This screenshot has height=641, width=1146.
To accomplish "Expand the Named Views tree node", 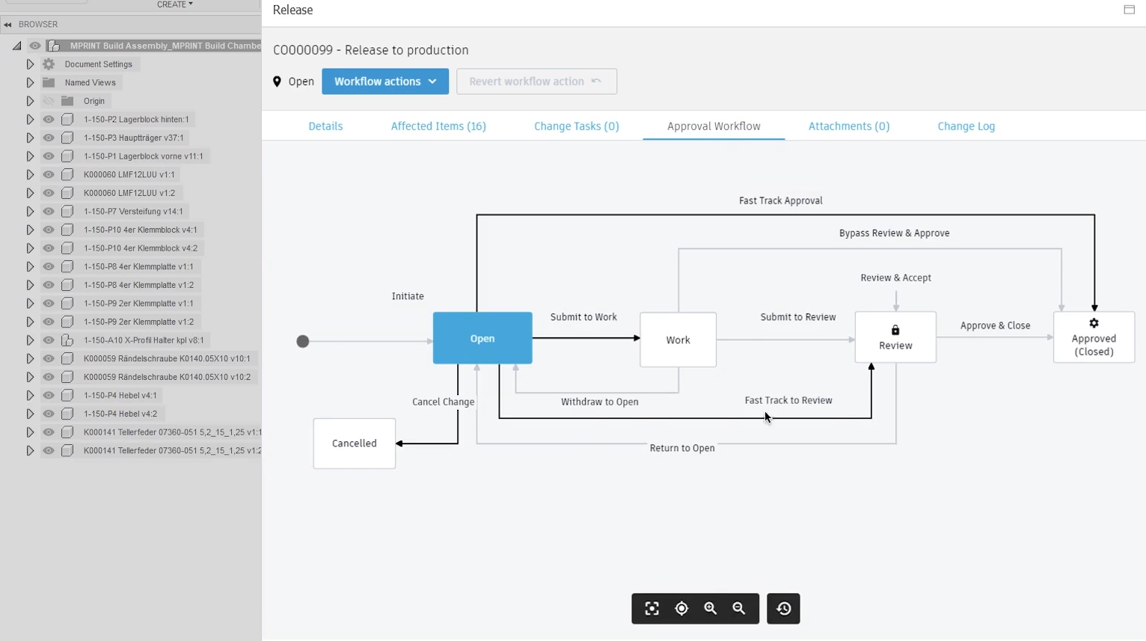I will [30, 82].
